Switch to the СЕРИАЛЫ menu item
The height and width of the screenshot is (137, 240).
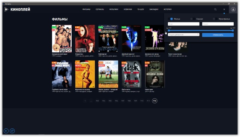point(100,9)
